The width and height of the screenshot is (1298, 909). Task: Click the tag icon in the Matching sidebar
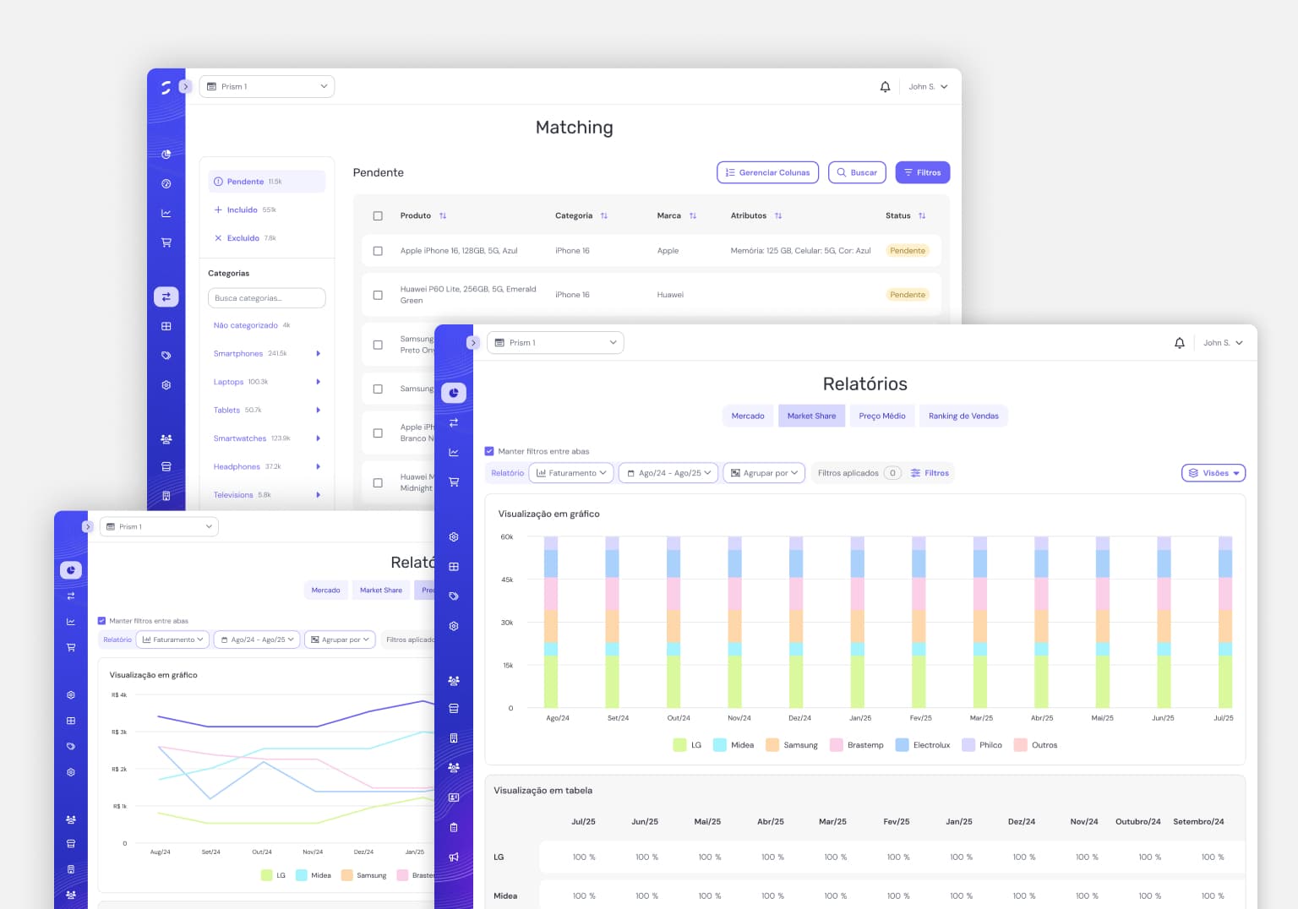tap(166, 356)
